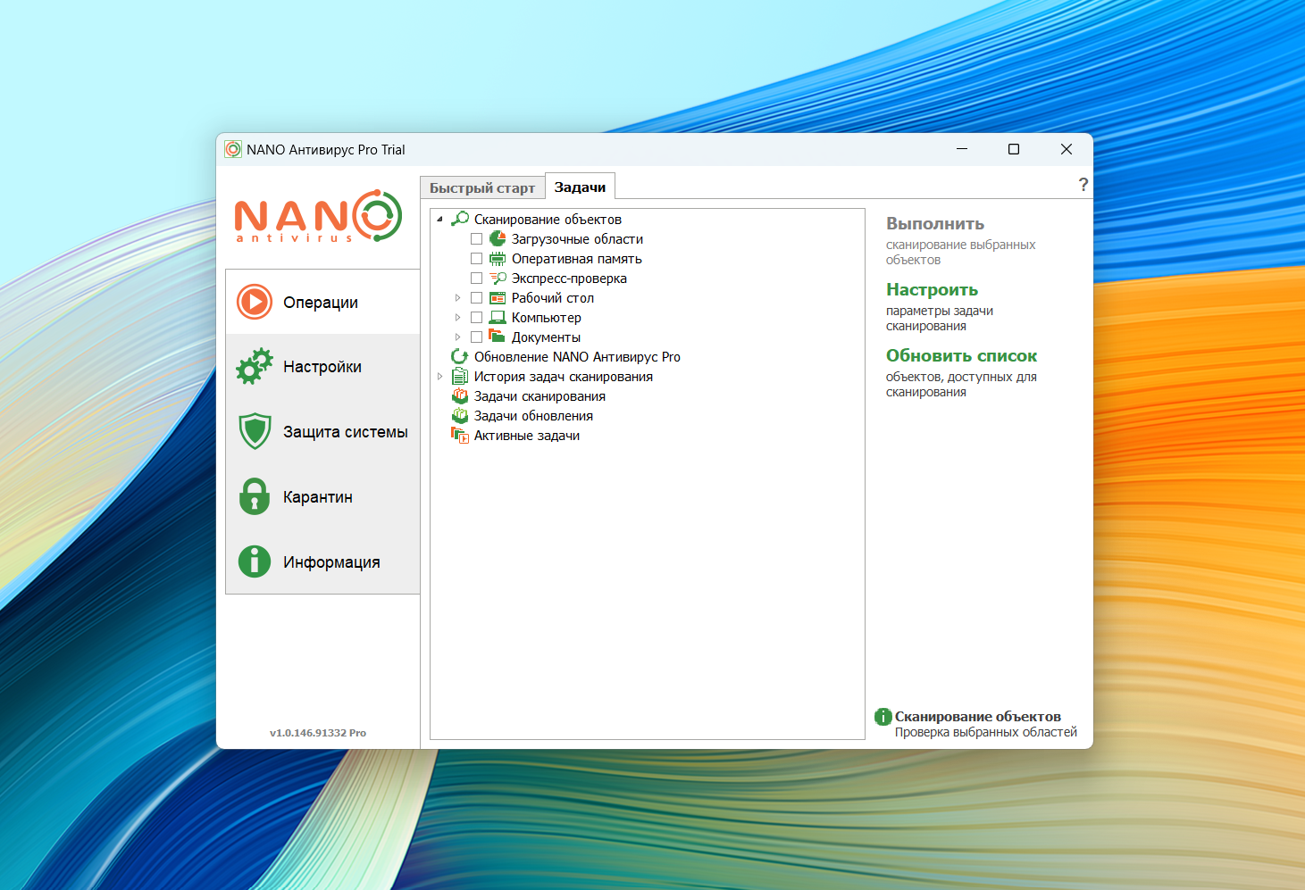This screenshot has width=1305, height=890.
Task: Click the Активные задачи icon
Action: coord(460,436)
